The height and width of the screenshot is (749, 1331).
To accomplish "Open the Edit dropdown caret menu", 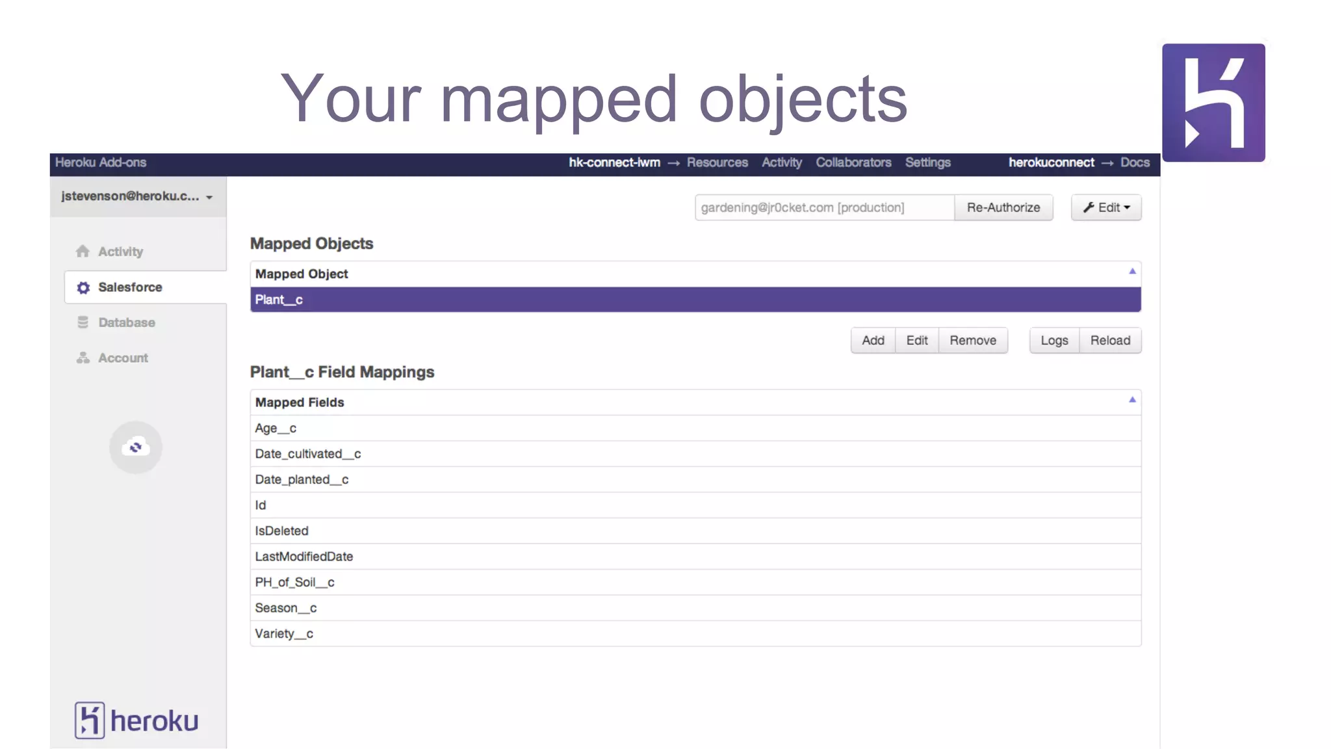I will (x=1127, y=207).
